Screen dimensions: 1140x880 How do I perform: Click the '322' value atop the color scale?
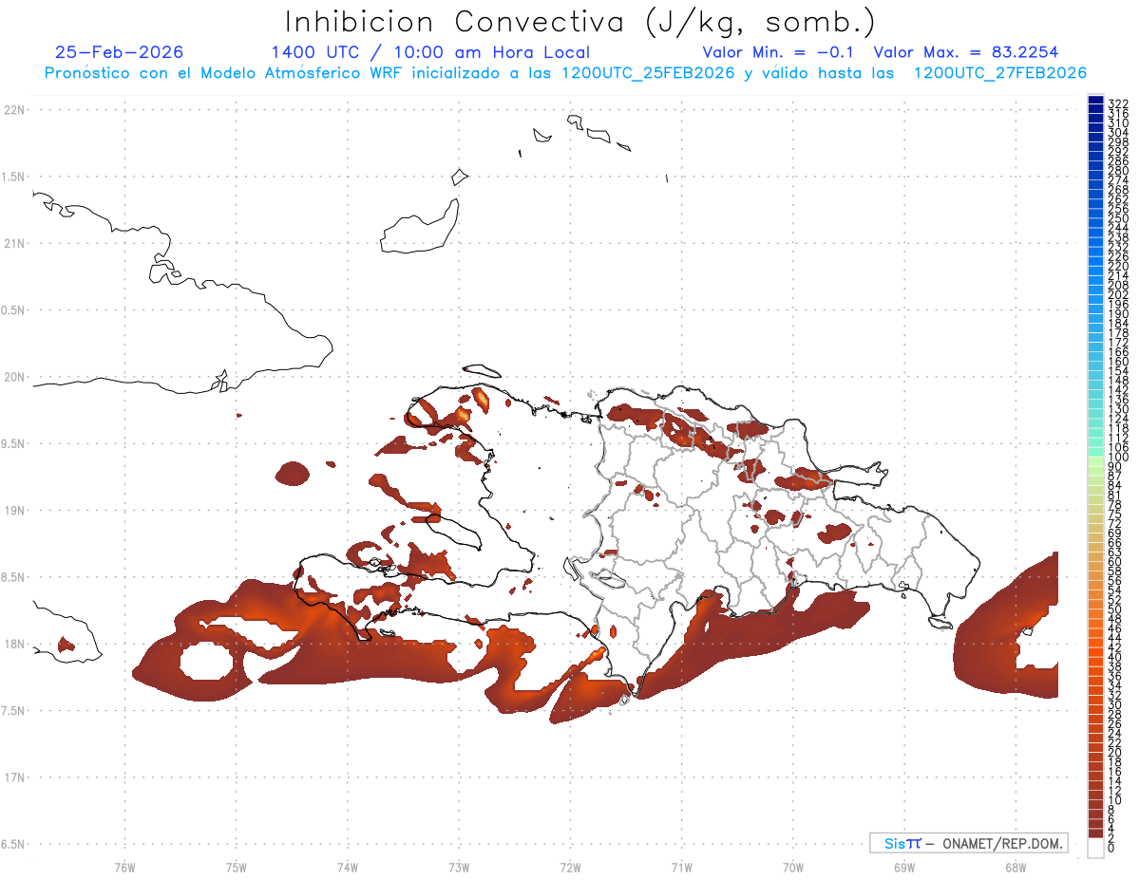[1117, 103]
